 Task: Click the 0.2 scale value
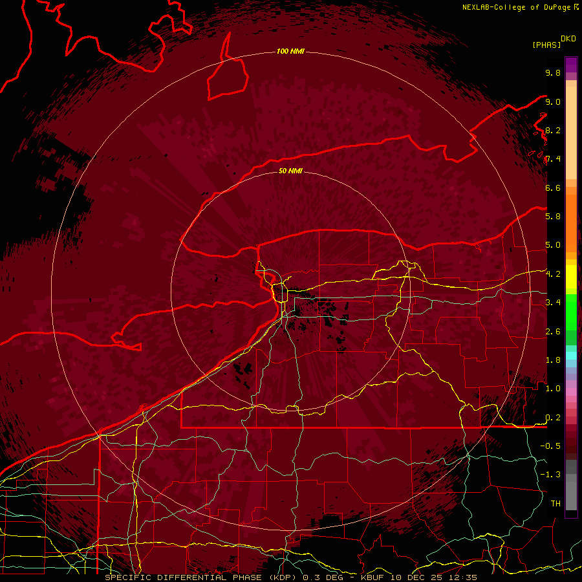pyautogui.click(x=553, y=418)
